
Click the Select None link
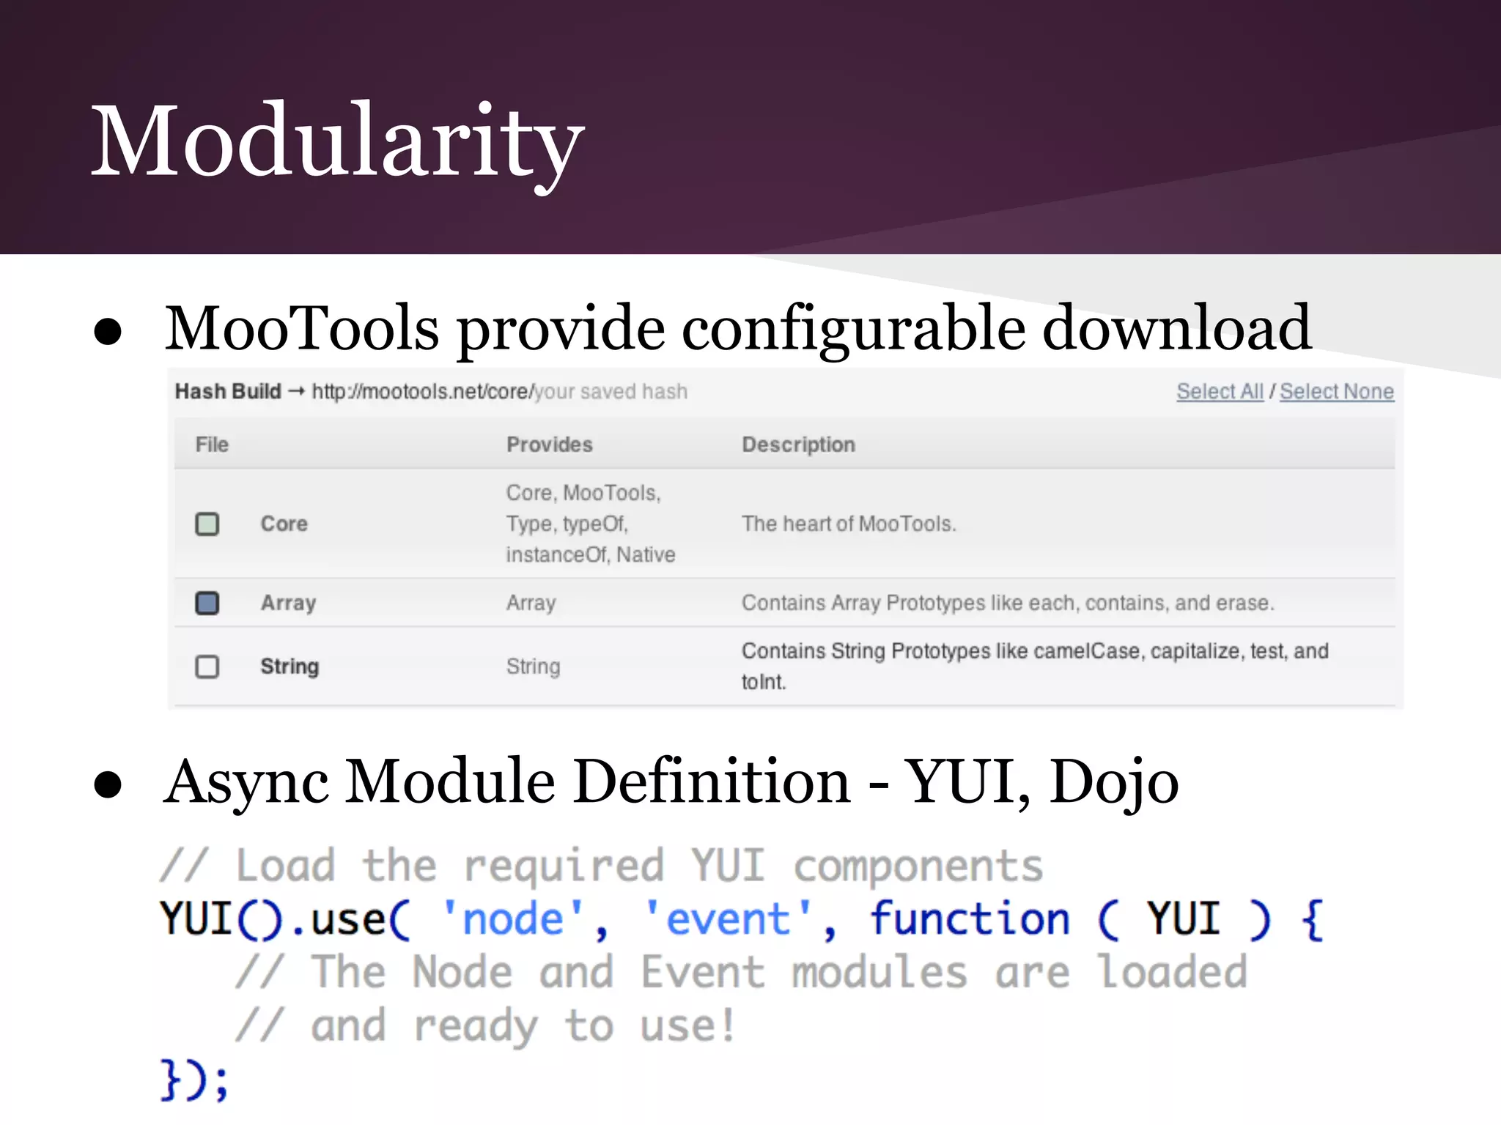(1336, 392)
